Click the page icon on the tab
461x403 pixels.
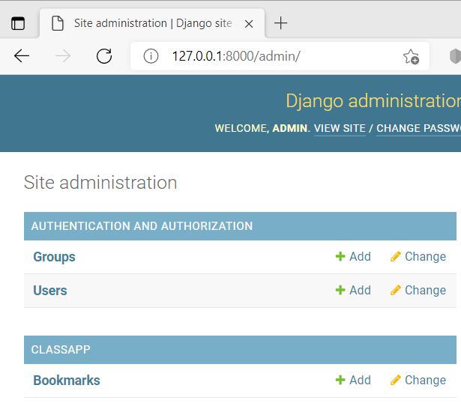coord(58,23)
